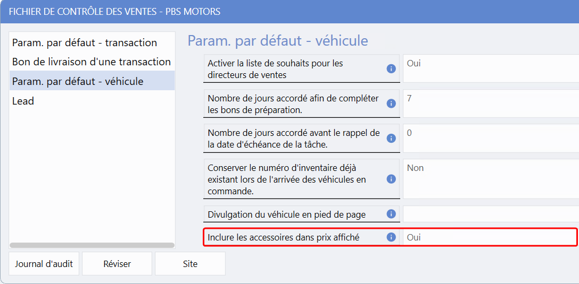Click reminder days field showing 0
This screenshot has height=284, width=579.
coord(490,139)
